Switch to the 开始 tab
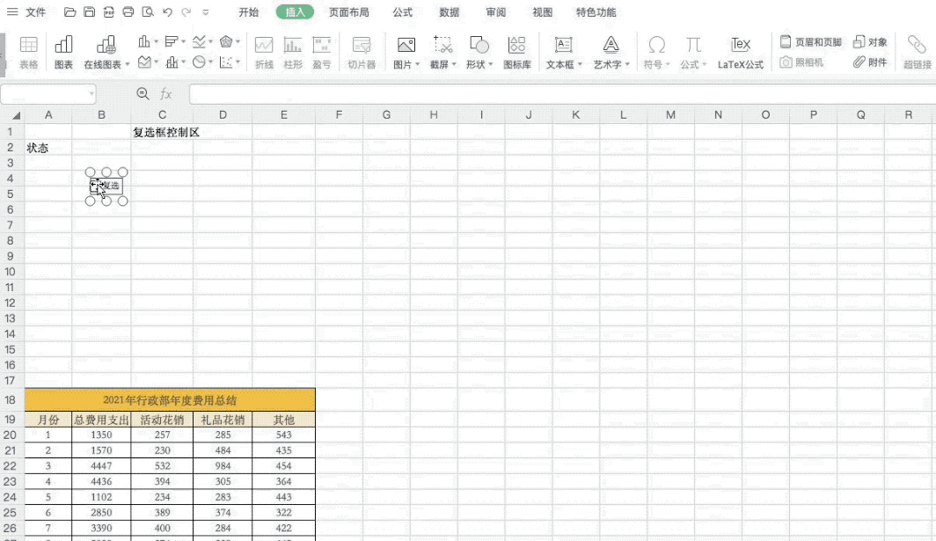 [x=248, y=12]
